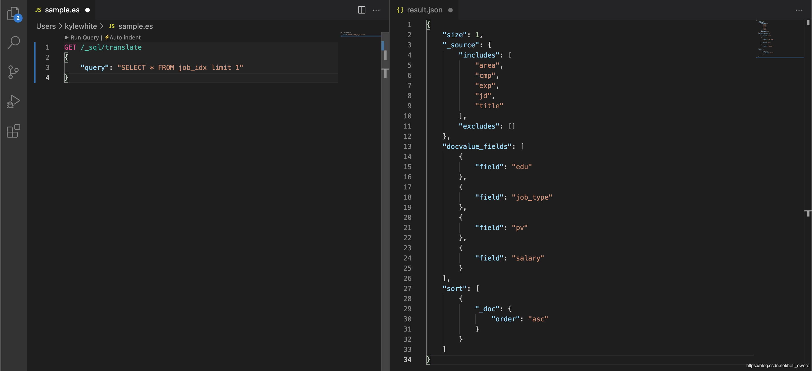This screenshot has height=371, width=812.
Task: Click the "jd" value
Action: coord(483,96)
